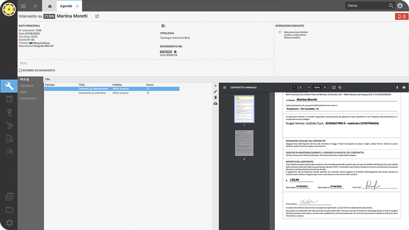
Task: Click the building icon above Tipologia
Action: click(163, 26)
